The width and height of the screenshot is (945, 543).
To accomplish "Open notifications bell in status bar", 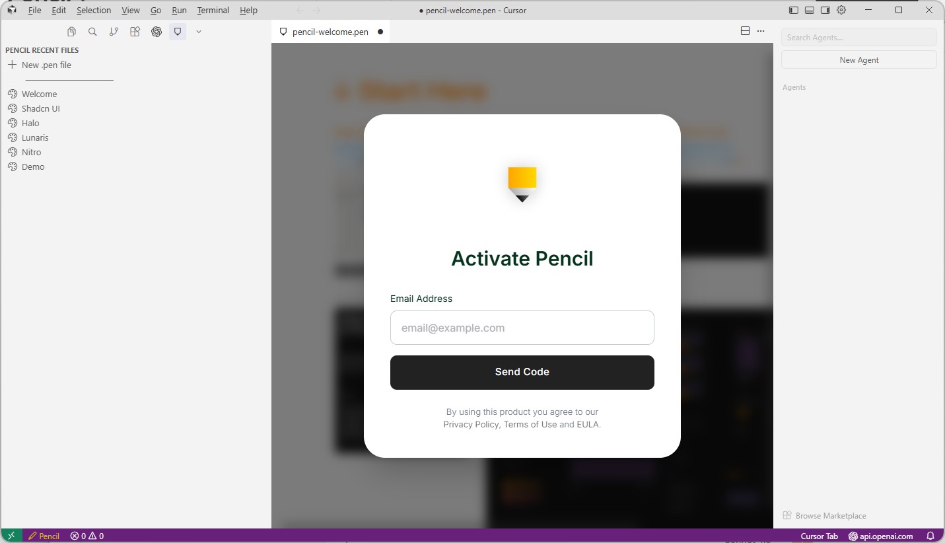I will 930,536.
